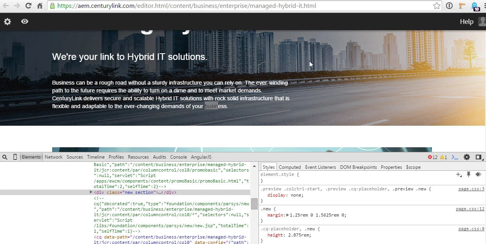Viewport: 486px width, 244px height.
Task: Click the DevTools dock side icon
Action: [x=479, y=157]
